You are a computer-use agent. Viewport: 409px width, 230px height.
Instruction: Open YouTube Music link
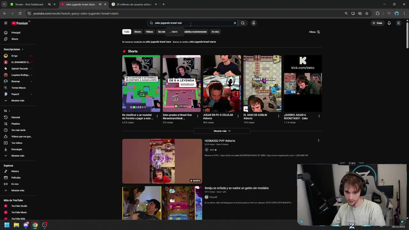19,212
